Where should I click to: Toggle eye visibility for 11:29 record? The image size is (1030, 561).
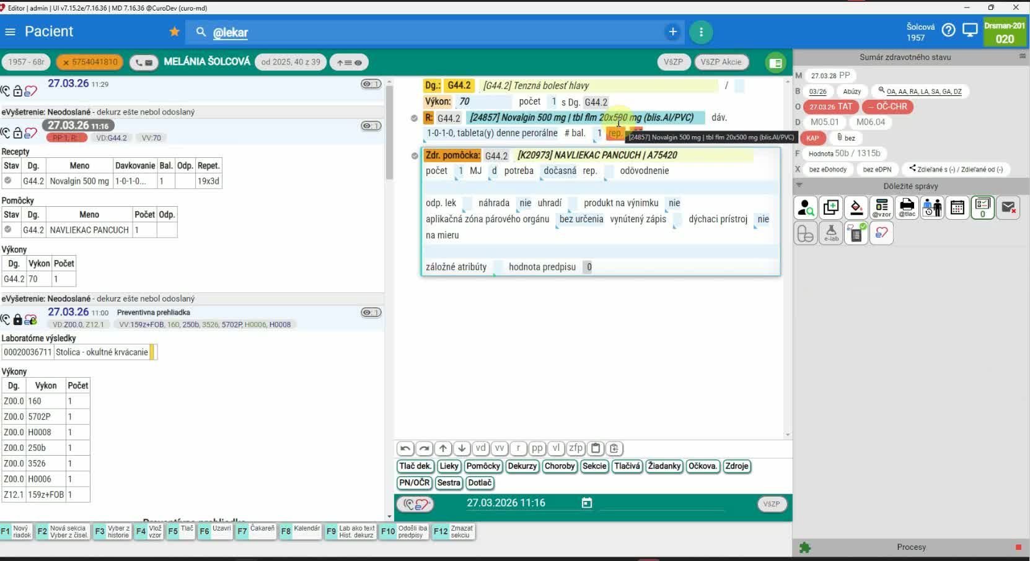pyautogui.click(x=371, y=84)
